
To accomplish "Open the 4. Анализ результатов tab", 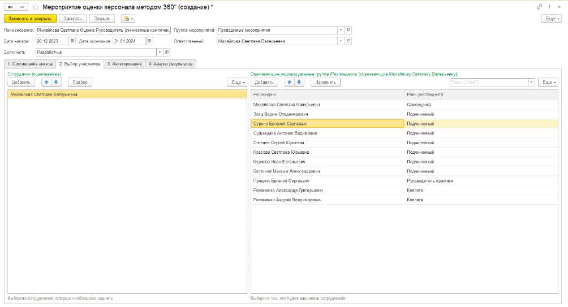I will (171, 64).
